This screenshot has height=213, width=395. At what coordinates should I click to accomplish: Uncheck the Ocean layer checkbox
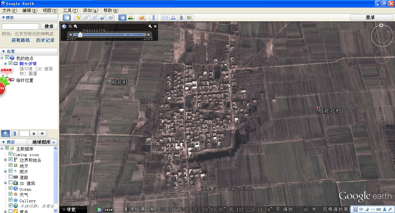(x=11, y=188)
